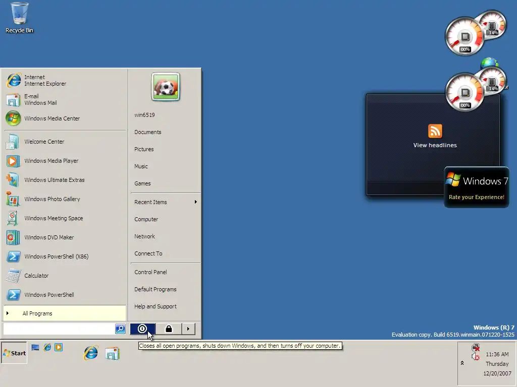This screenshot has height=387, width=517.
Task: Launch Windows Media Player from Start menu
Action: click(65, 161)
